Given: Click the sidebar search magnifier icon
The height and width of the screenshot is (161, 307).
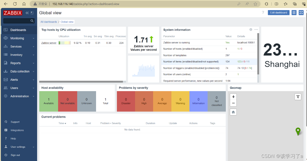Looking at the screenshot, I should point(32,21).
